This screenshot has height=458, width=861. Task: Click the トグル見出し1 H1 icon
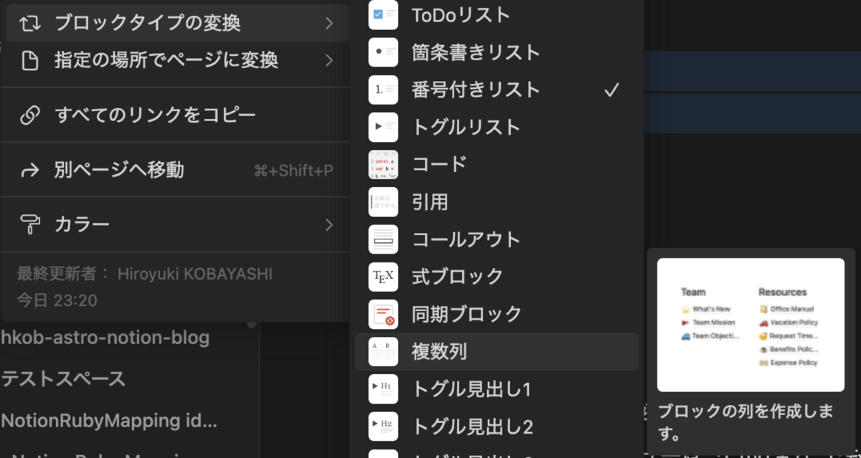coord(383,389)
